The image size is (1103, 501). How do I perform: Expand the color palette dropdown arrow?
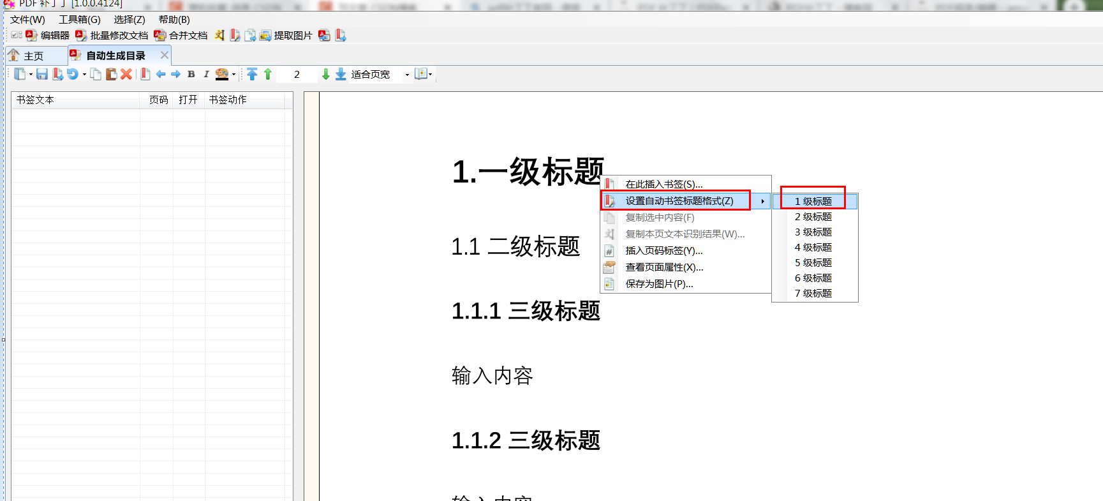tap(233, 75)
